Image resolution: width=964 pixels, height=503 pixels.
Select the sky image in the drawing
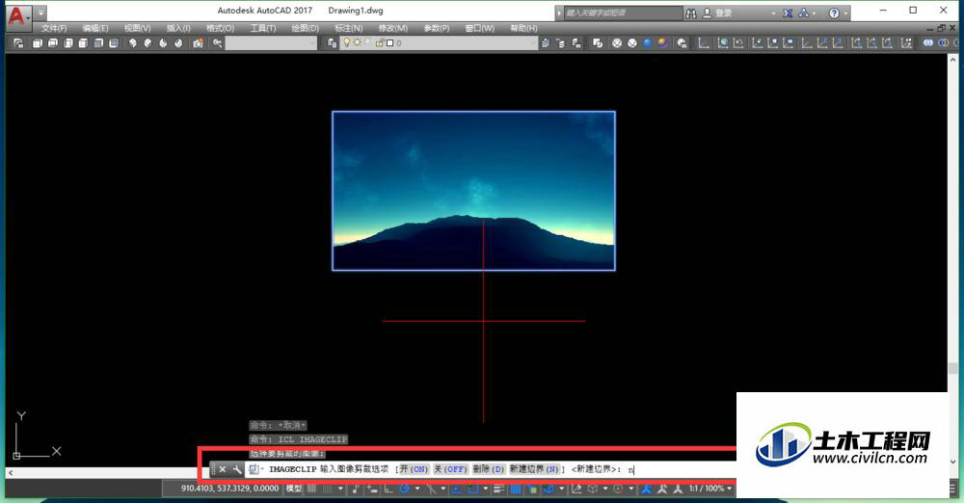[473, 191]
